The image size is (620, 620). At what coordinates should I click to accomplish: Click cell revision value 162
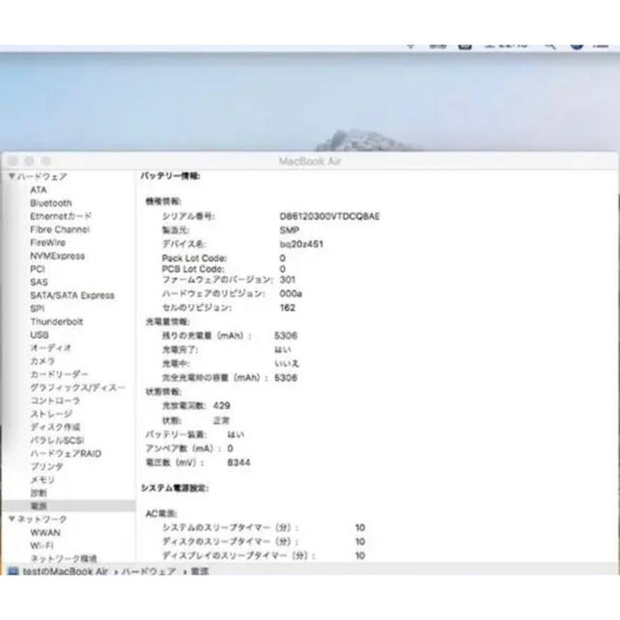(x=288, y=308)
